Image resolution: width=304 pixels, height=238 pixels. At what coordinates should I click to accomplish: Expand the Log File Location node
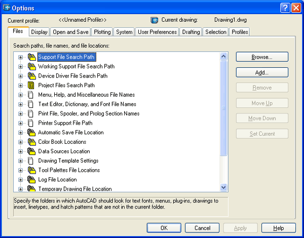(x=21, y=180)
